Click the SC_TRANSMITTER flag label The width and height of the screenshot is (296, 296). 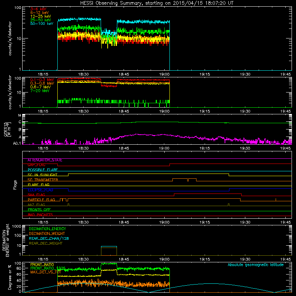point(43,180)
